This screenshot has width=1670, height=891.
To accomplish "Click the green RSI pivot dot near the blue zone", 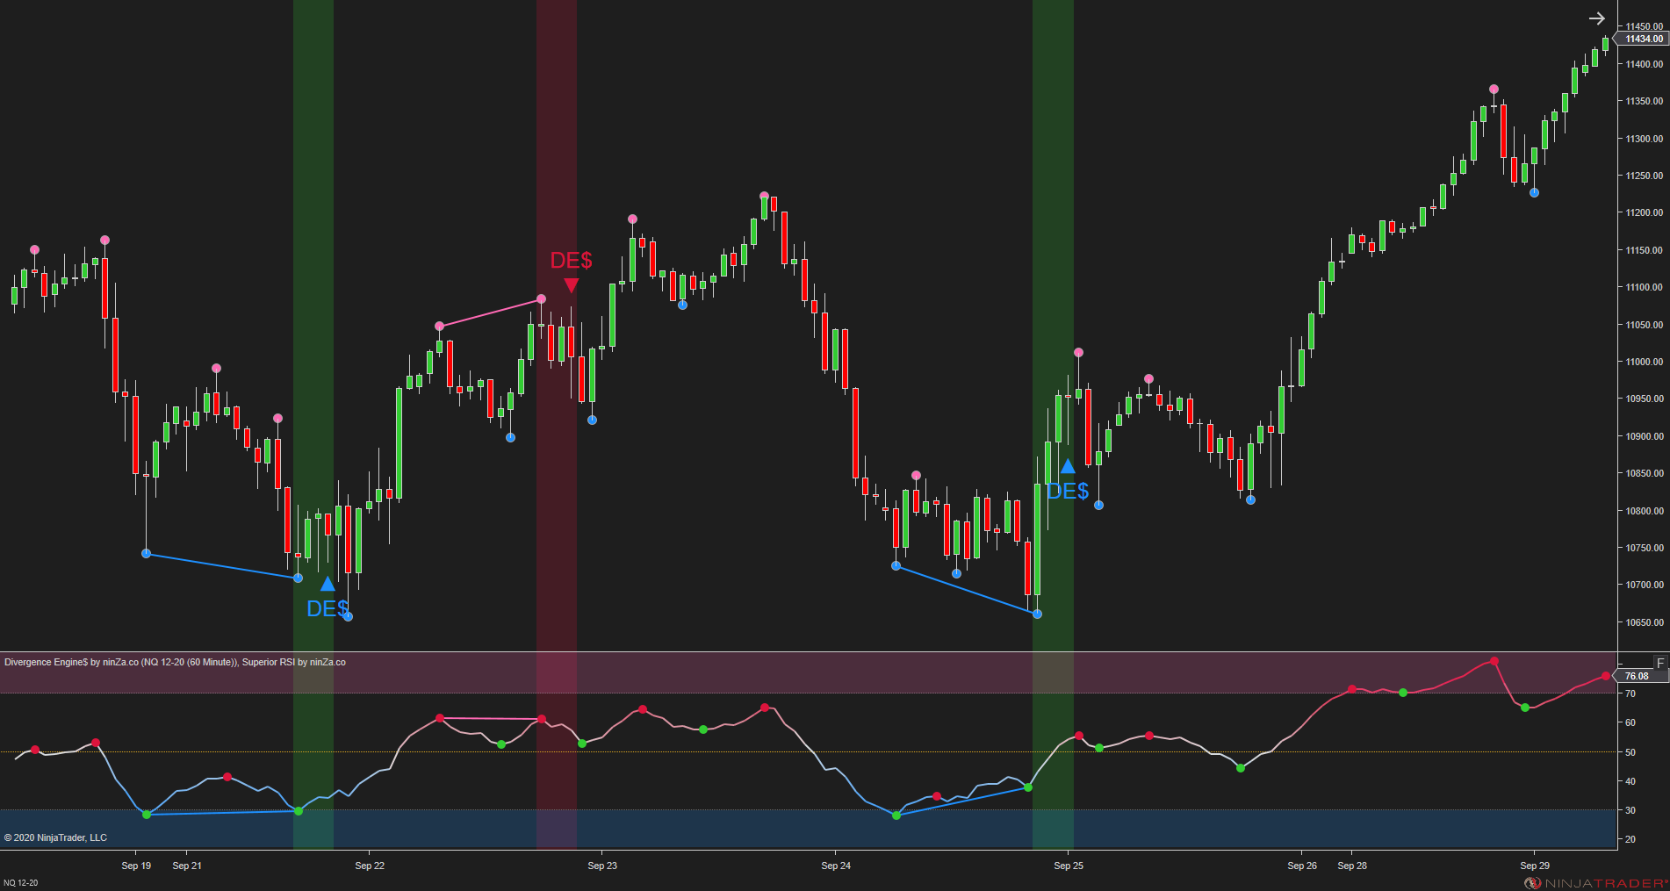I will (896, 816).
